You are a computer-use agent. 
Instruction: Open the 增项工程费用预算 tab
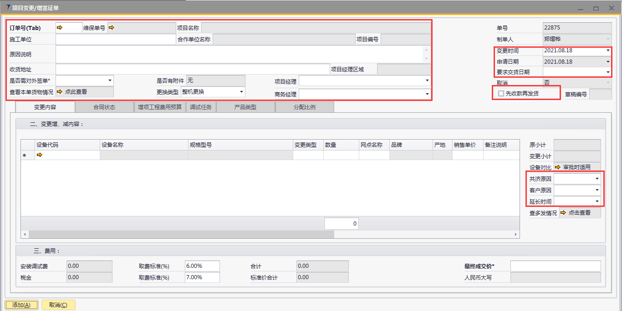click(x=160, y=107)
